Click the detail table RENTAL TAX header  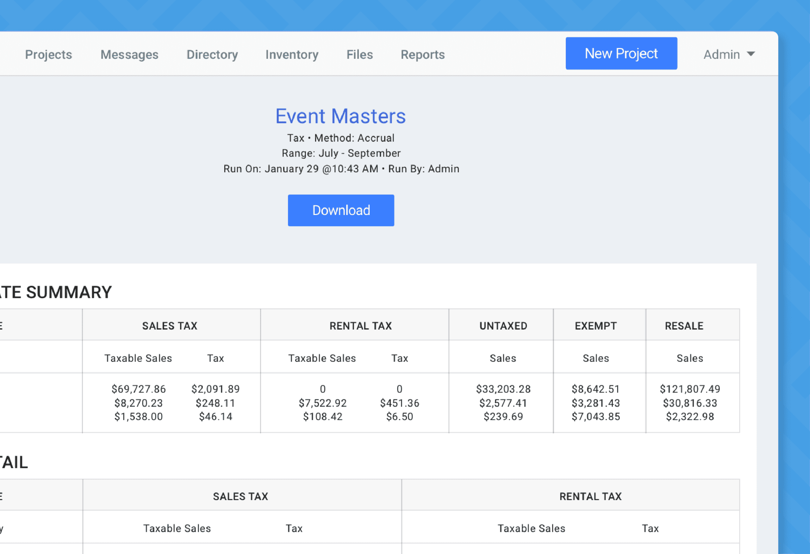590,496
